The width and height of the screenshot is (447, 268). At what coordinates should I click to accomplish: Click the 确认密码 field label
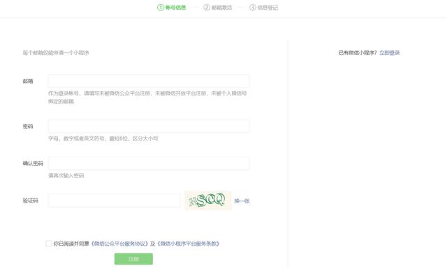pyautogui.click(x=33, y=164)
